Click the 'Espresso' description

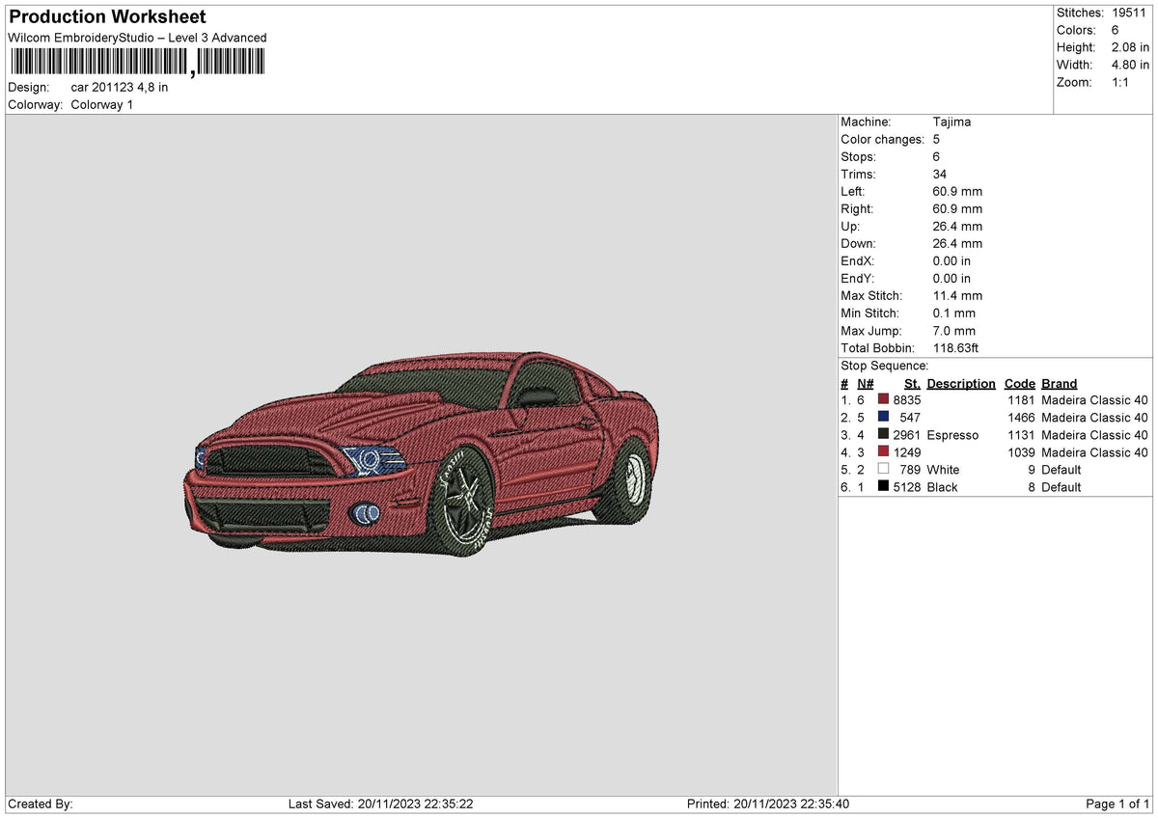pos(952,434)
